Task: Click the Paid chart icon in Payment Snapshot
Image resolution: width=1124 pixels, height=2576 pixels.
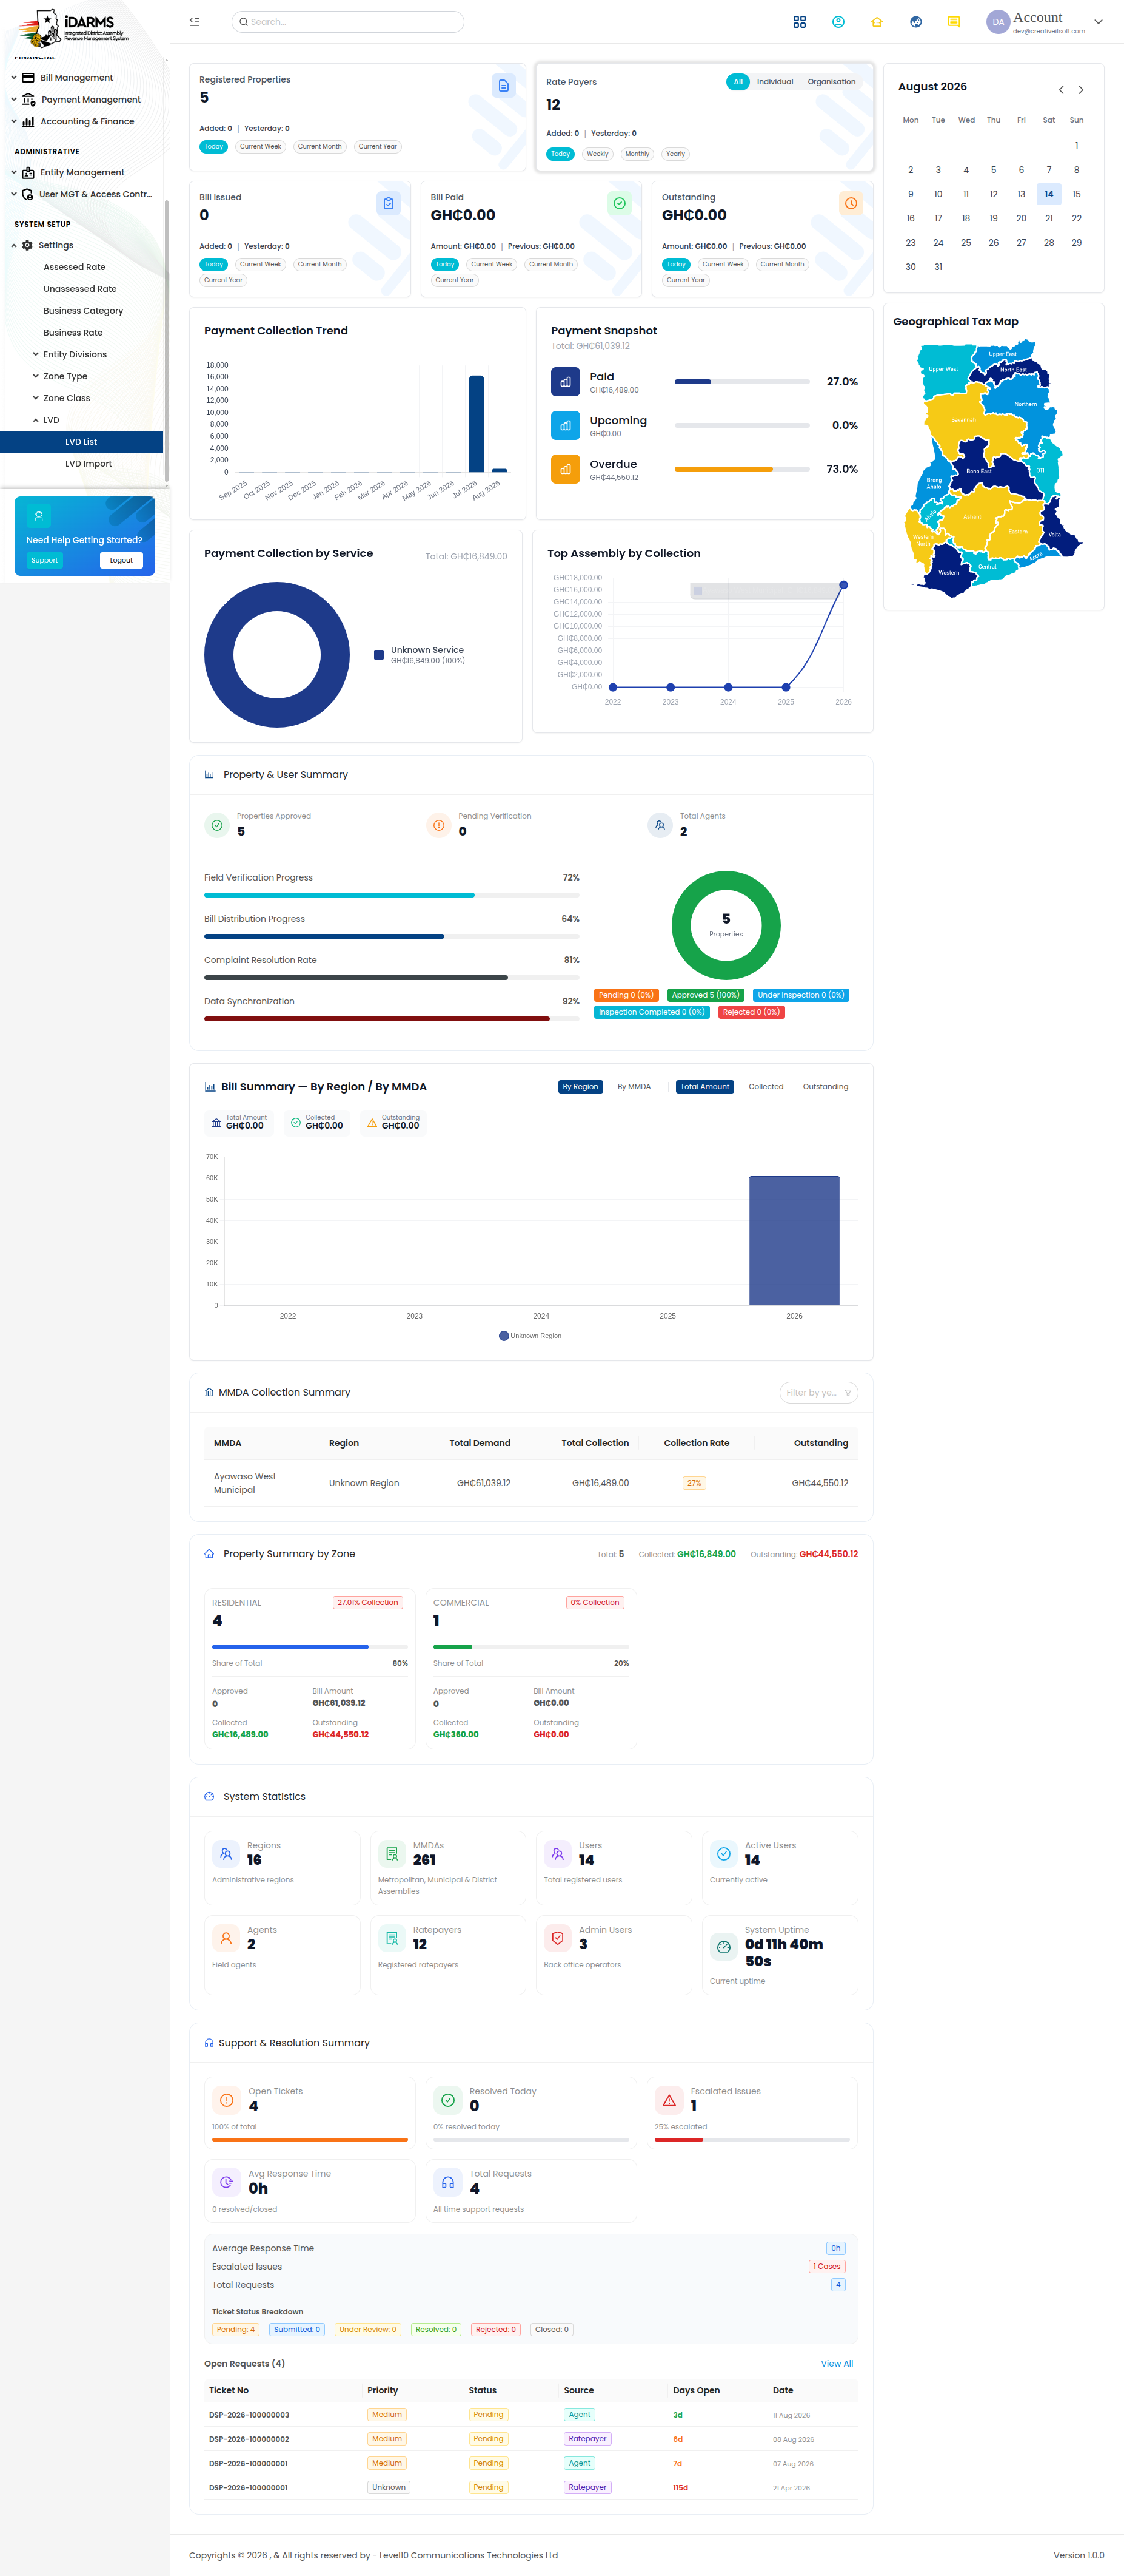Action: coord(566,382)
